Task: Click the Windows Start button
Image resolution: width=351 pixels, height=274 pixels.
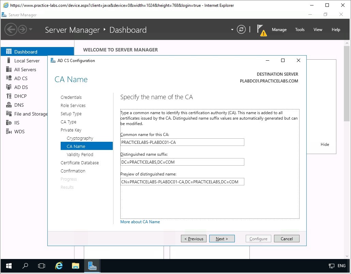Action: point(9,266)
